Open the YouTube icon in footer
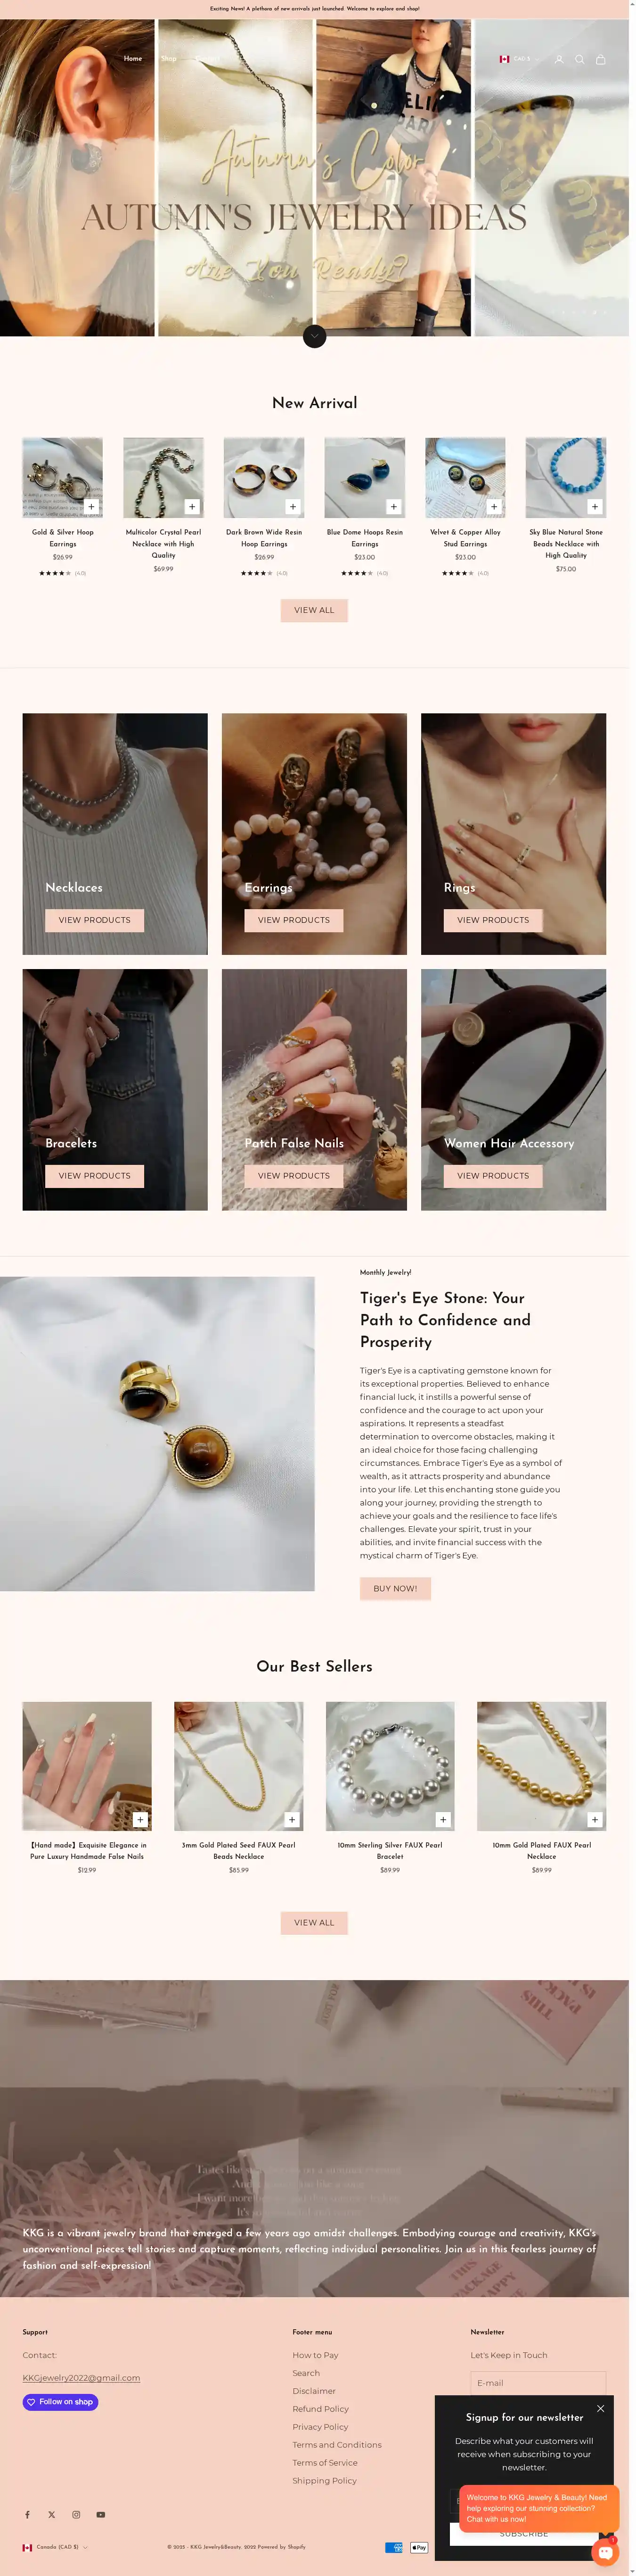This screenshot has height=2576, width=636. (101, 2515)
